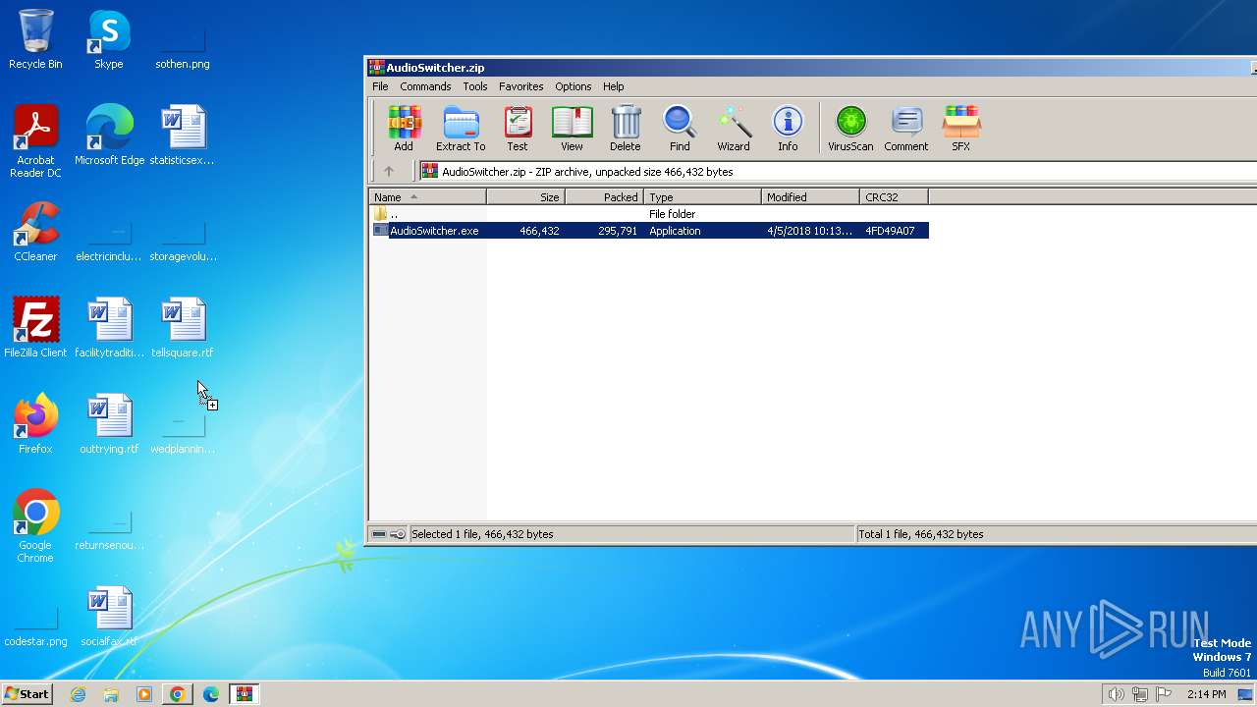Open the media player taskbar icon

pos(144,694)
